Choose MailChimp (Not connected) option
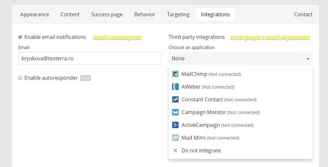The height and width of the screenshot is (167, 328). coord(241,74)
